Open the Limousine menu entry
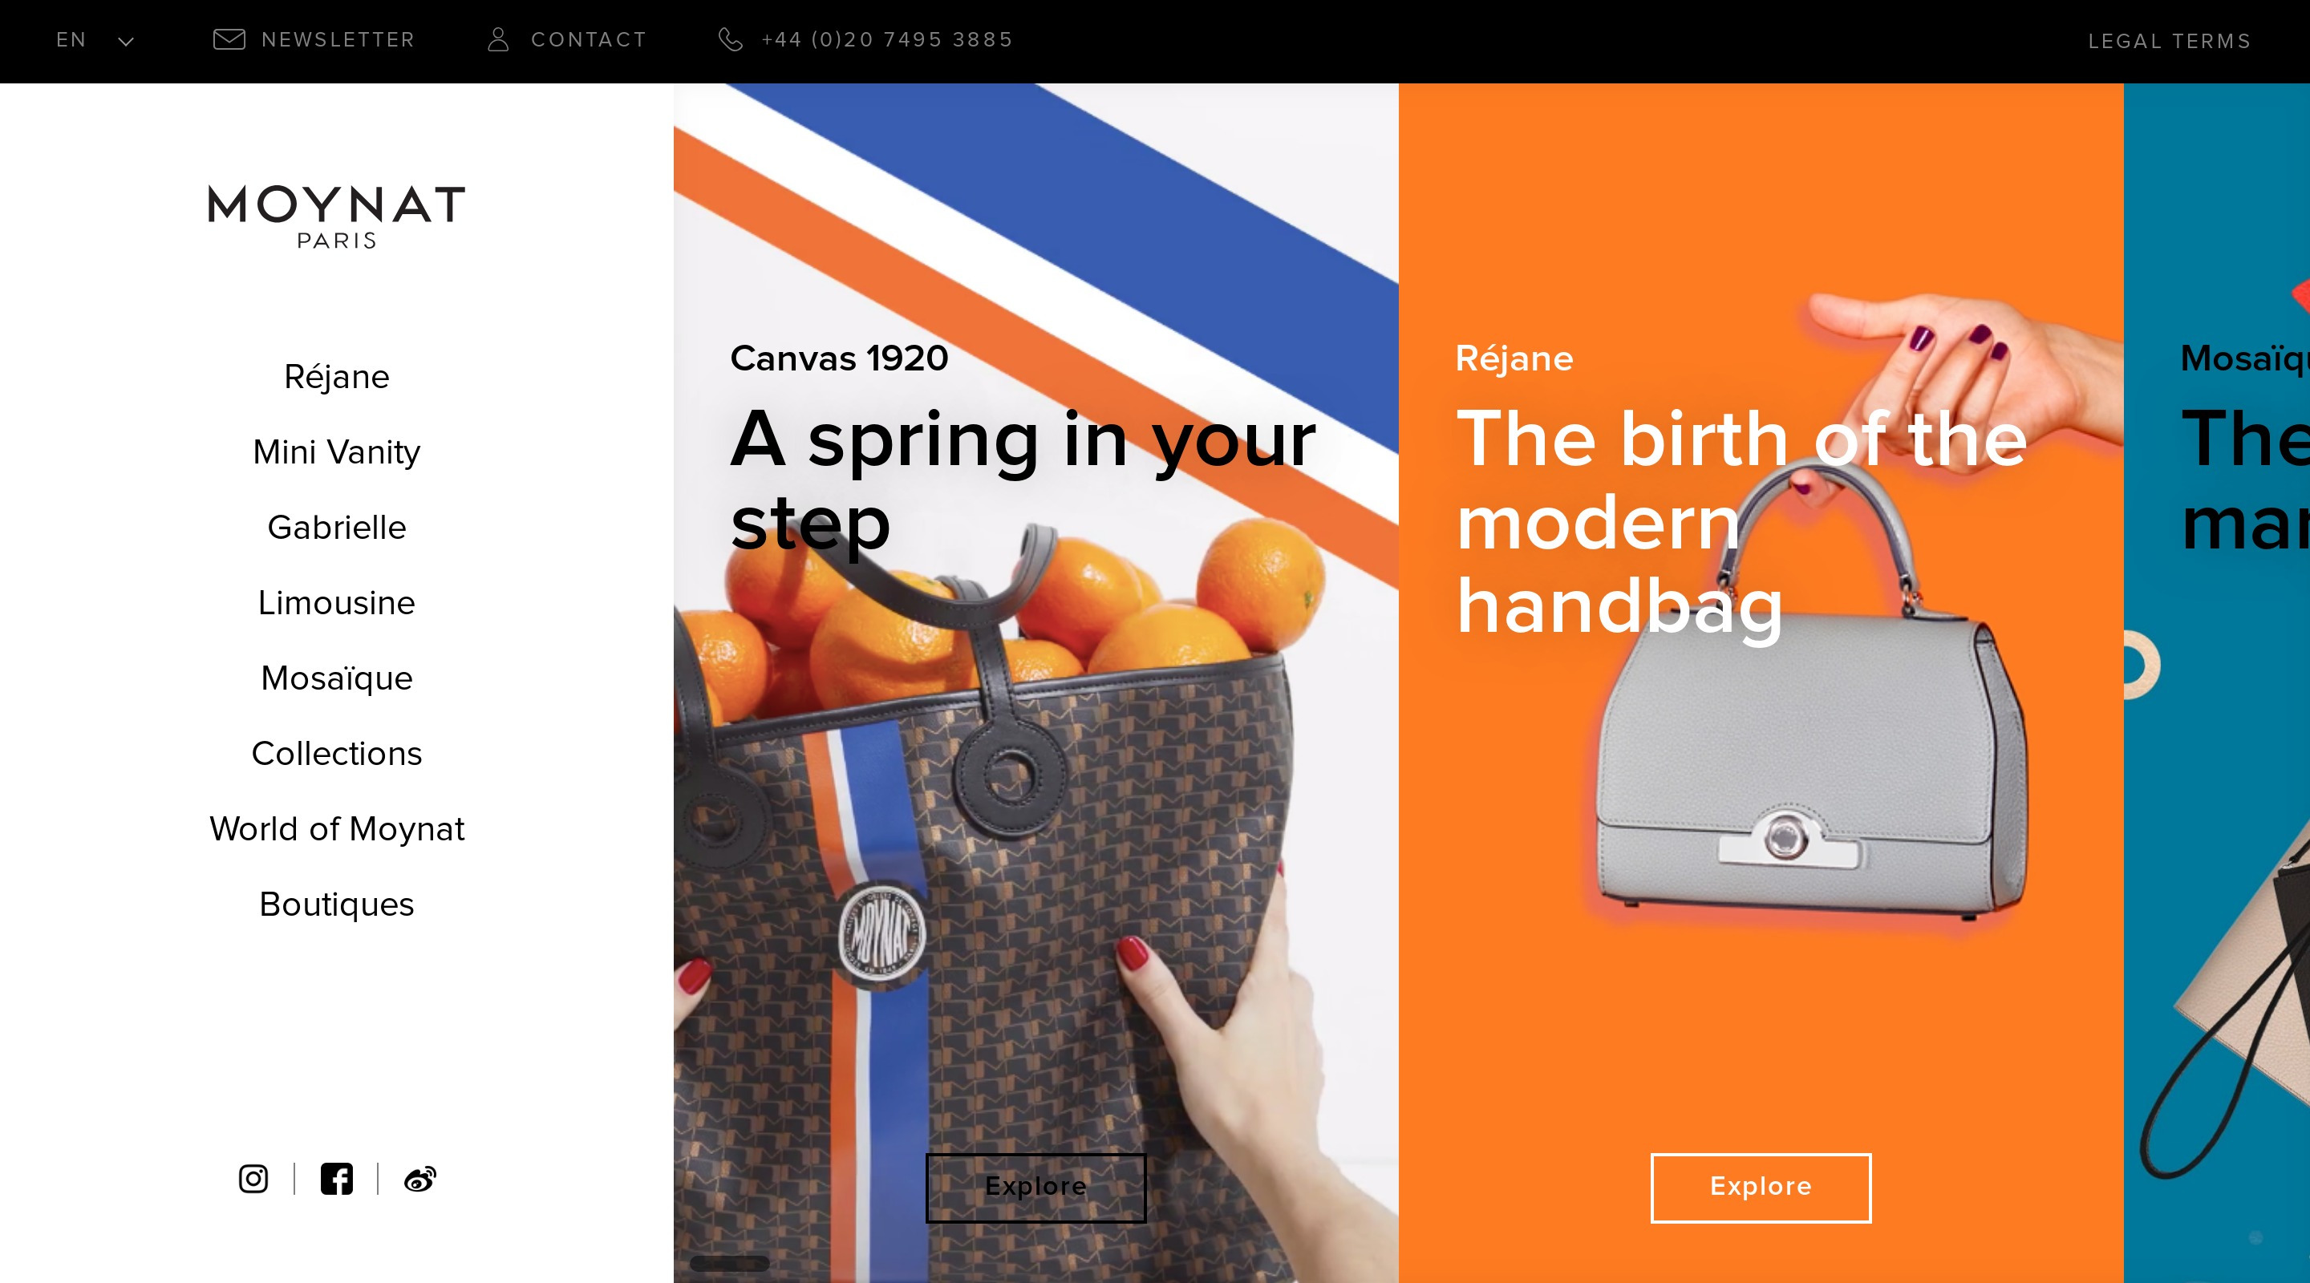 337,602
